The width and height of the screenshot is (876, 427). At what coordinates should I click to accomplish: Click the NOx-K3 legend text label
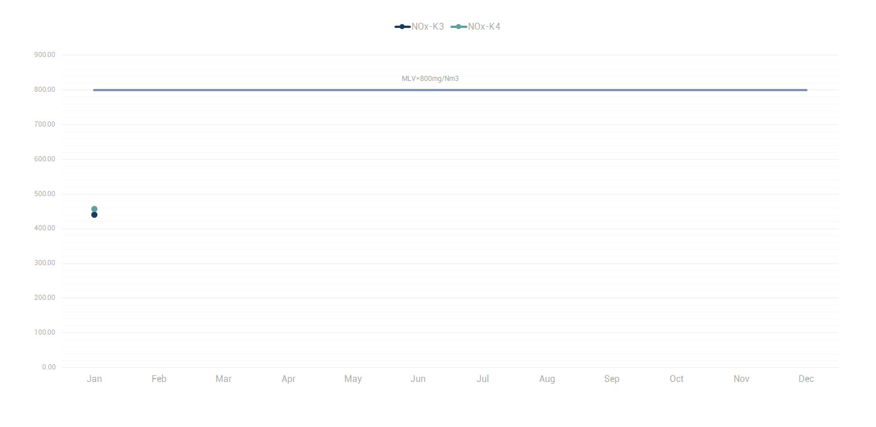[427, 27]
